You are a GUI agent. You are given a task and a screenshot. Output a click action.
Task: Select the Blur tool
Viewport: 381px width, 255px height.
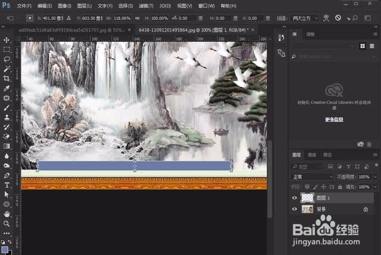click(7, 156)
